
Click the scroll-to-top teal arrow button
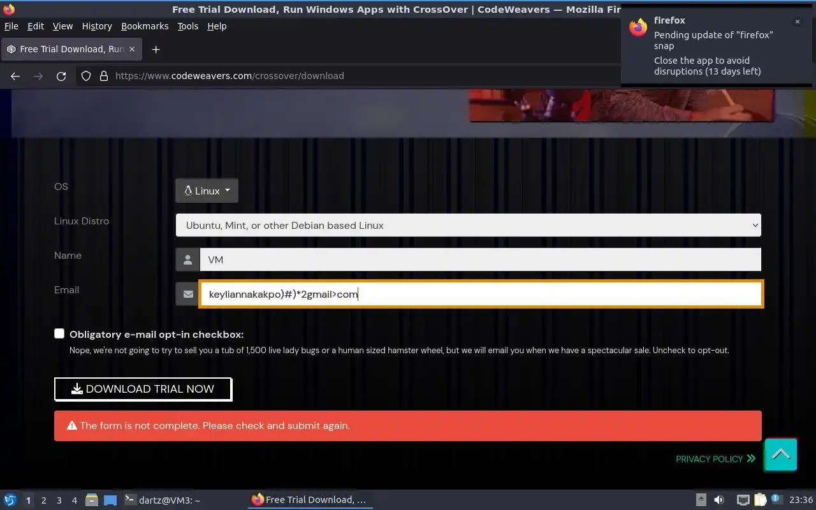pos(781,455)
